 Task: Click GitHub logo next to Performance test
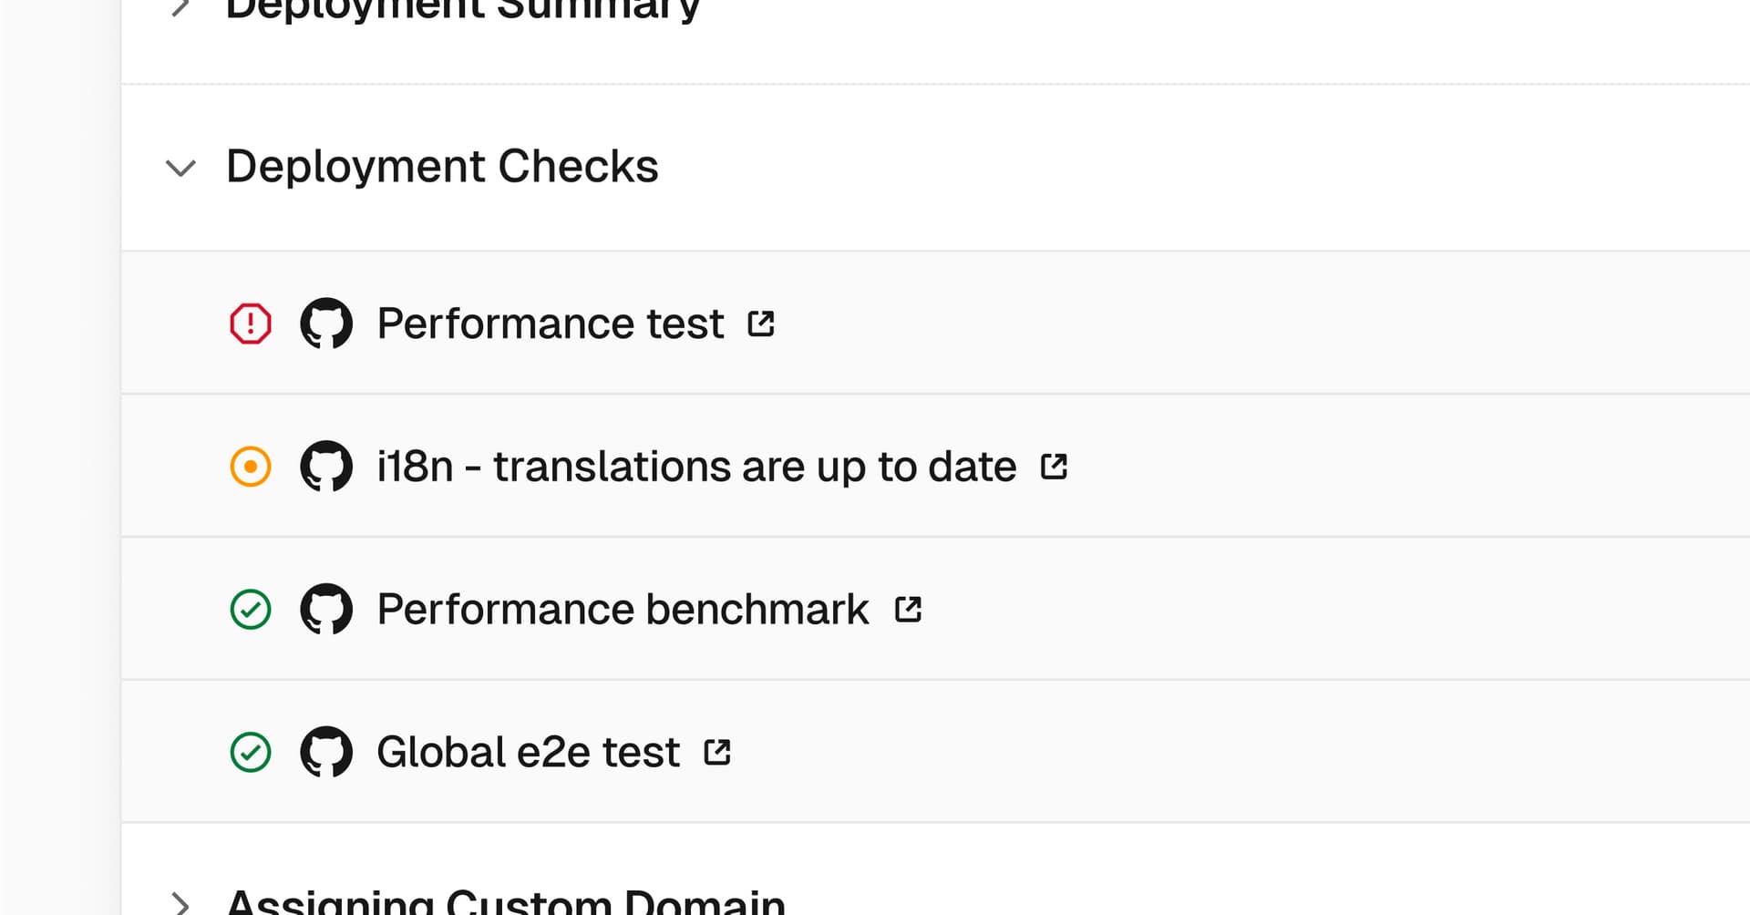[326, 324]
